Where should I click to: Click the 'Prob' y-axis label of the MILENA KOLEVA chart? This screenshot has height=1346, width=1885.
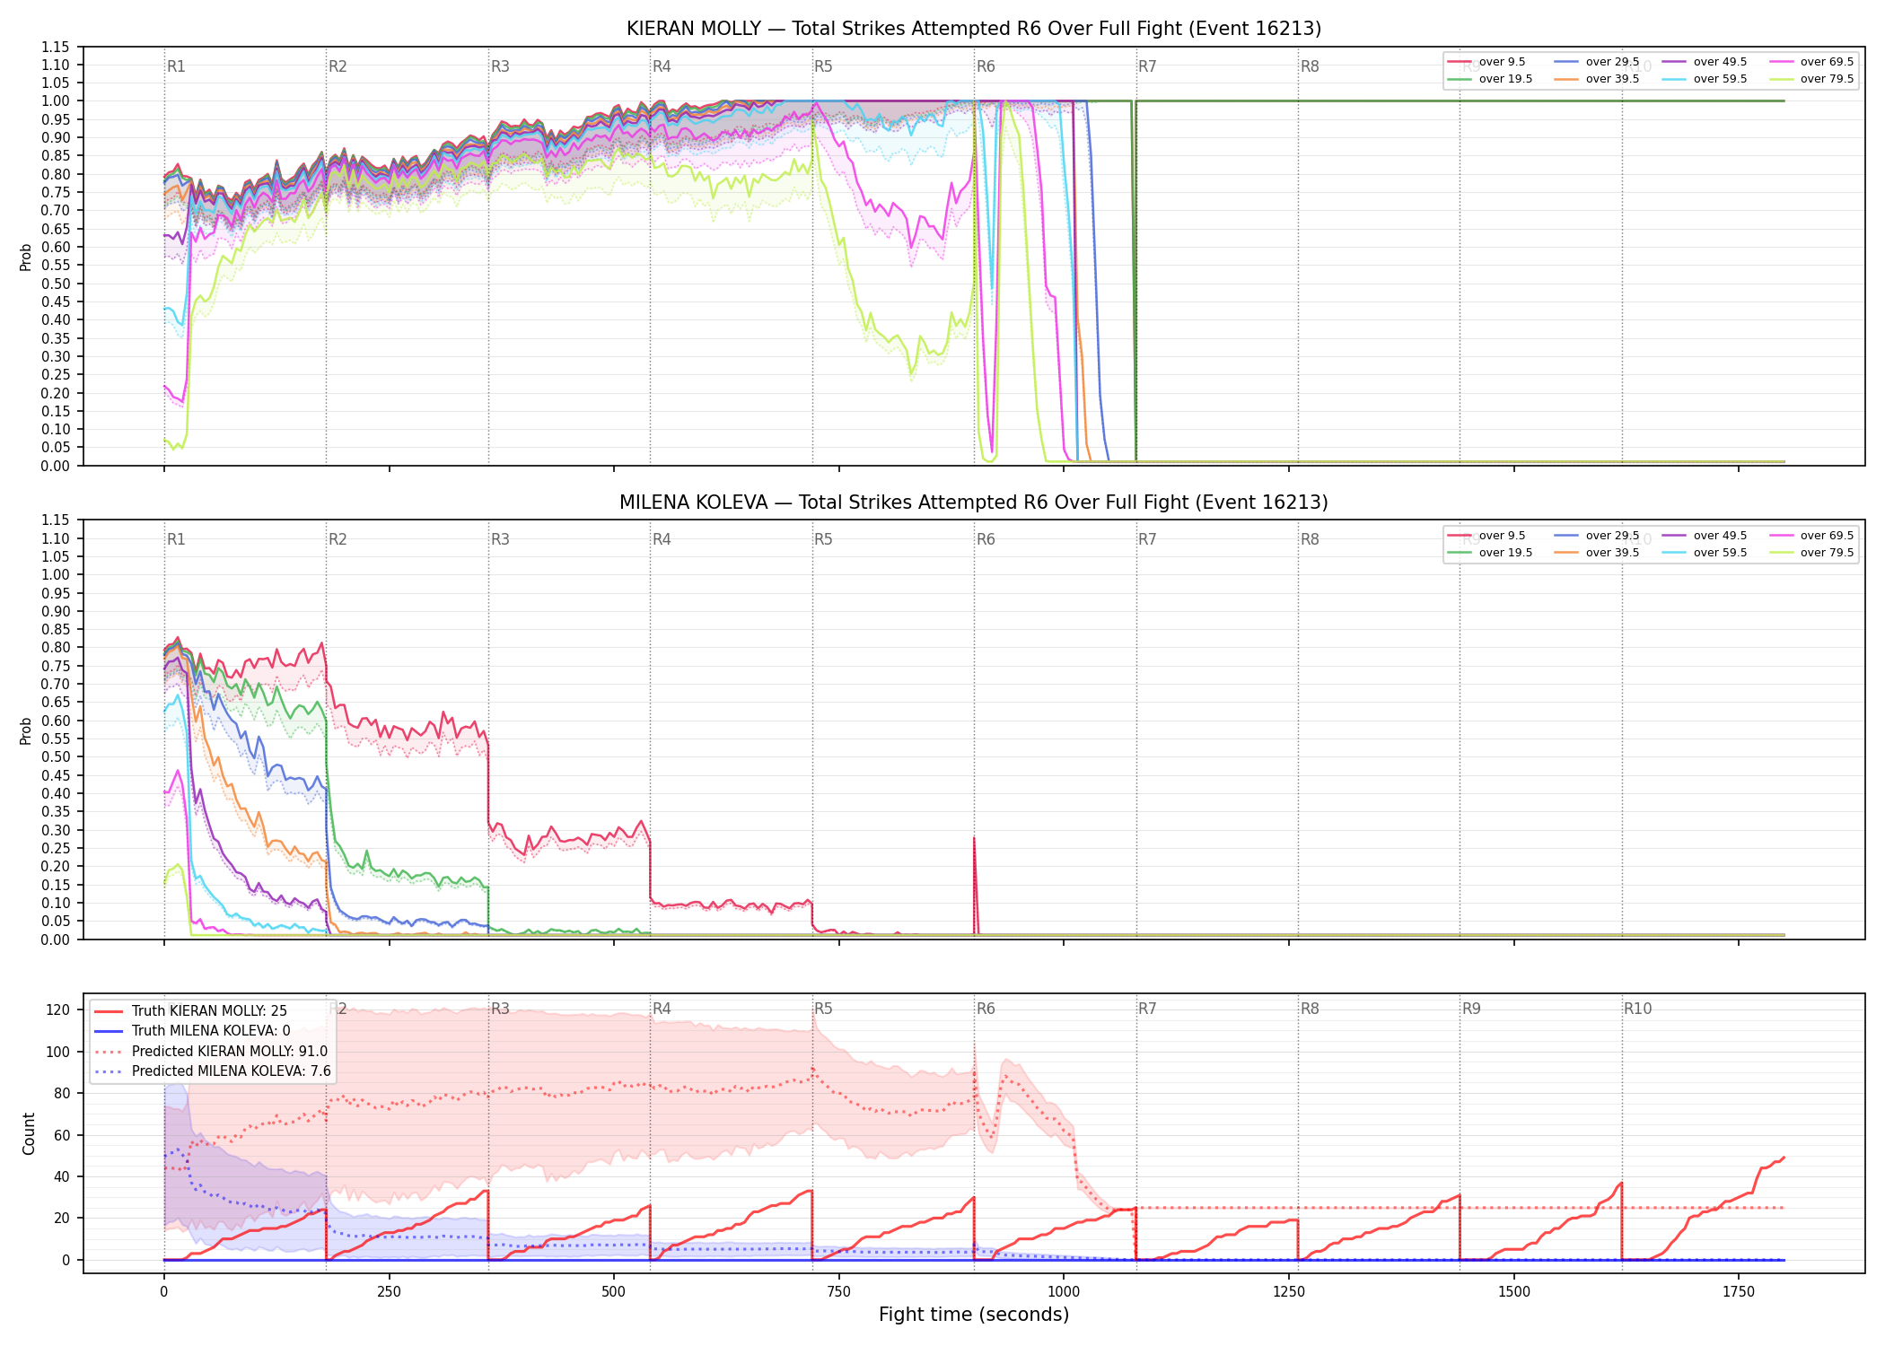point(26,730)
